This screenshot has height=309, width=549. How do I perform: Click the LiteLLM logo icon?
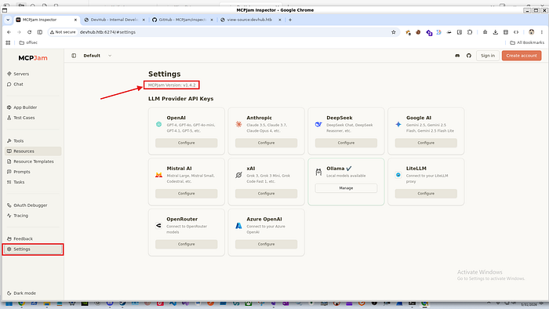click(x=398, y=175)
